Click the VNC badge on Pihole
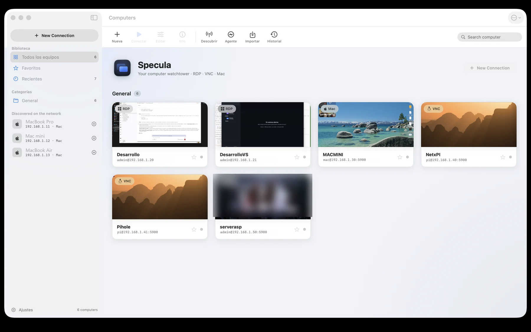The height and width of the screenshot is (332, 531). (125, 181)
